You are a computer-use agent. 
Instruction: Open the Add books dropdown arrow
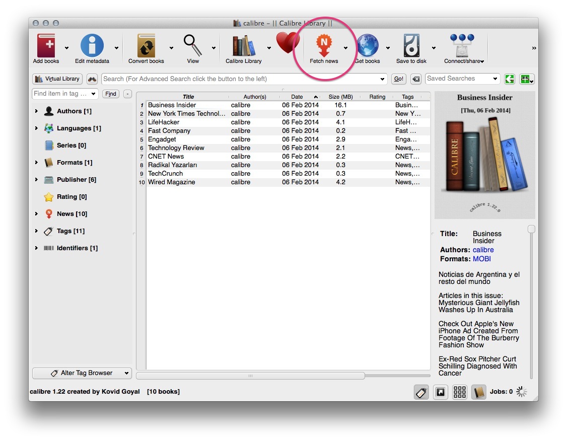(66, 48)
